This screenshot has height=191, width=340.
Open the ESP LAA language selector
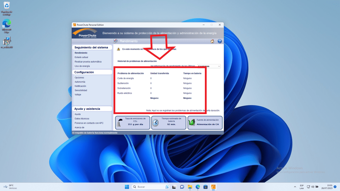click(x=301, y=187)
